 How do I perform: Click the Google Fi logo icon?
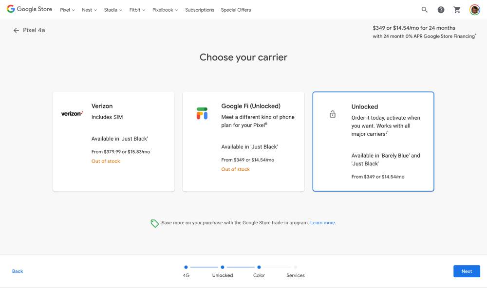(202, 113)
